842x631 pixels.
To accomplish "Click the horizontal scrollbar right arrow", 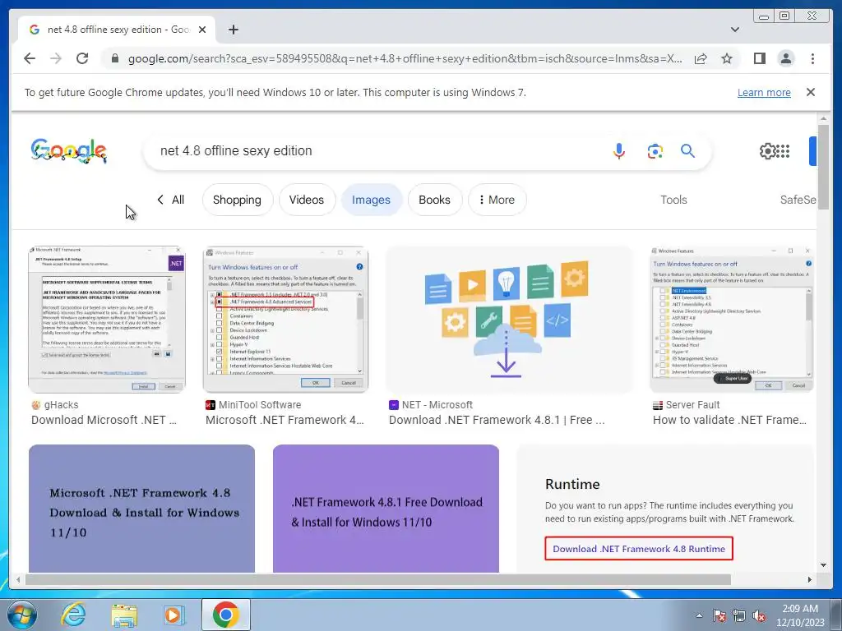I will (x=810, y=579).
